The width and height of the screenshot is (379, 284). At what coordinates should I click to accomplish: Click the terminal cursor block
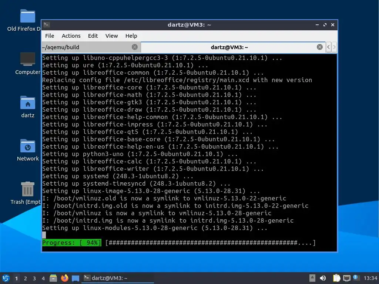click(44, 235)
